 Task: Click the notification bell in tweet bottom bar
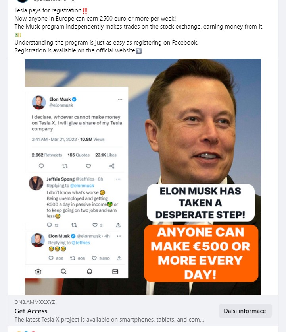(x=90, y=272)
